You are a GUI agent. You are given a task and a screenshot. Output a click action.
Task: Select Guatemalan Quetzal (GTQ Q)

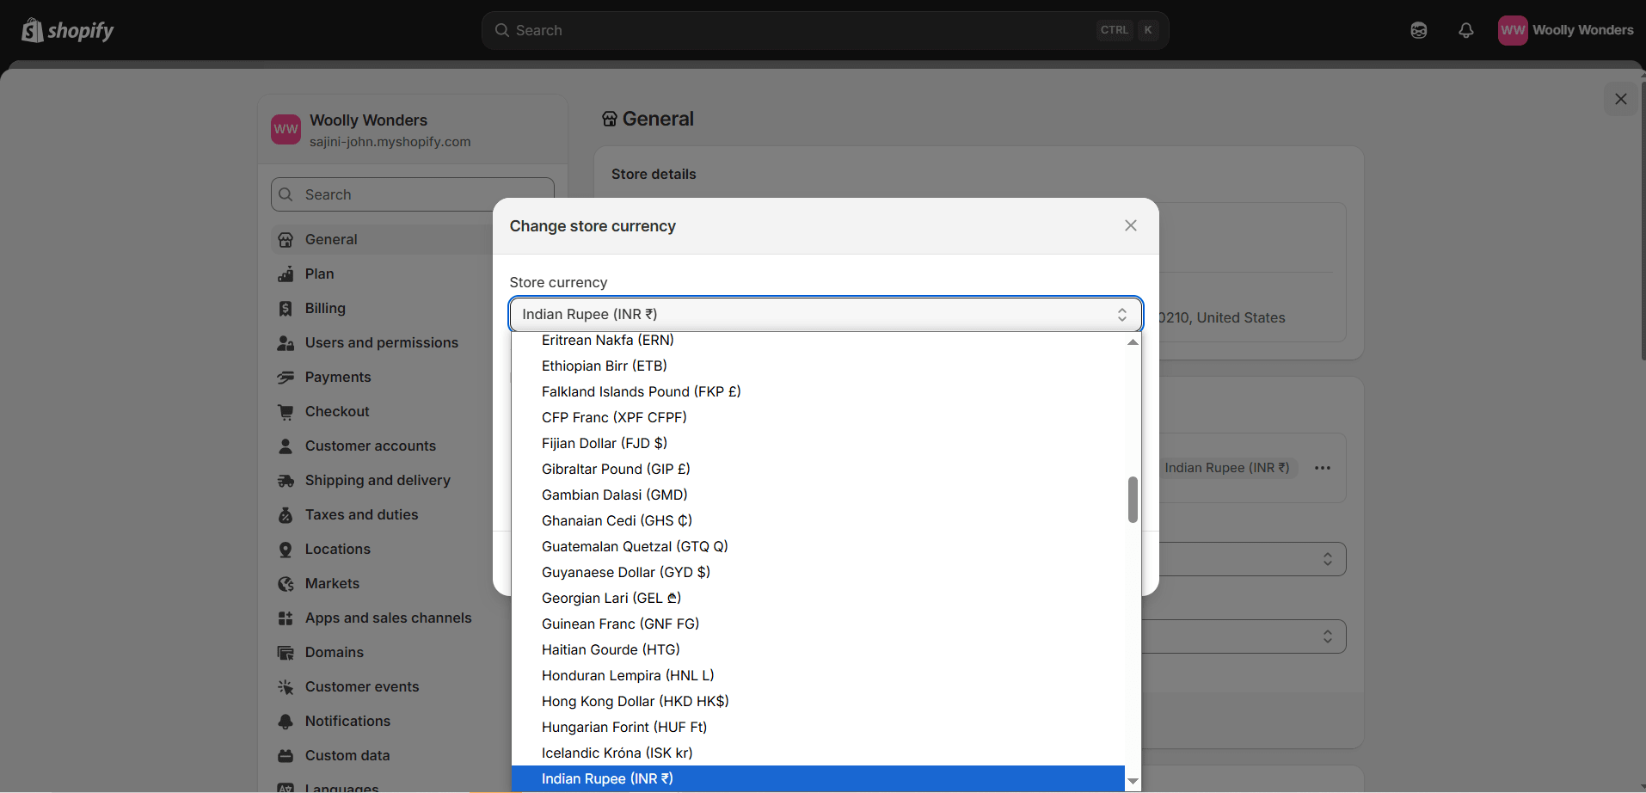click(818, 547)
